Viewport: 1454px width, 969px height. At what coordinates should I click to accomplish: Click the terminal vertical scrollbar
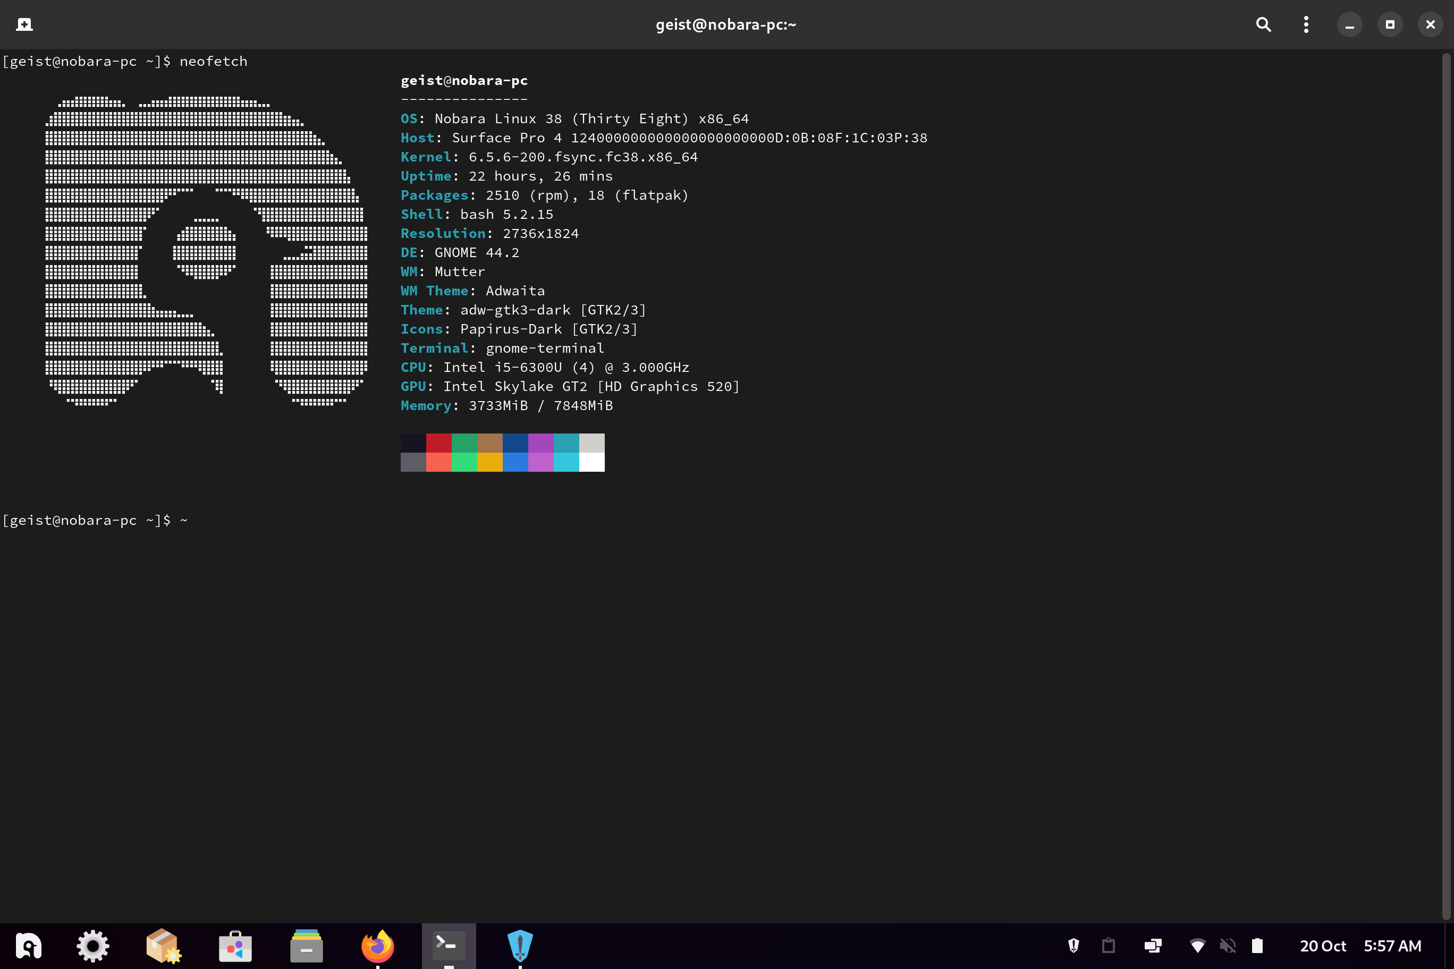1447,486
